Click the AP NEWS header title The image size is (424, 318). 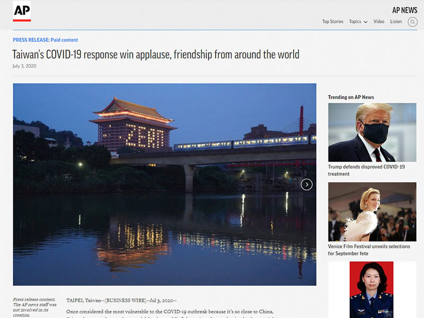click(x=404, y=10)
